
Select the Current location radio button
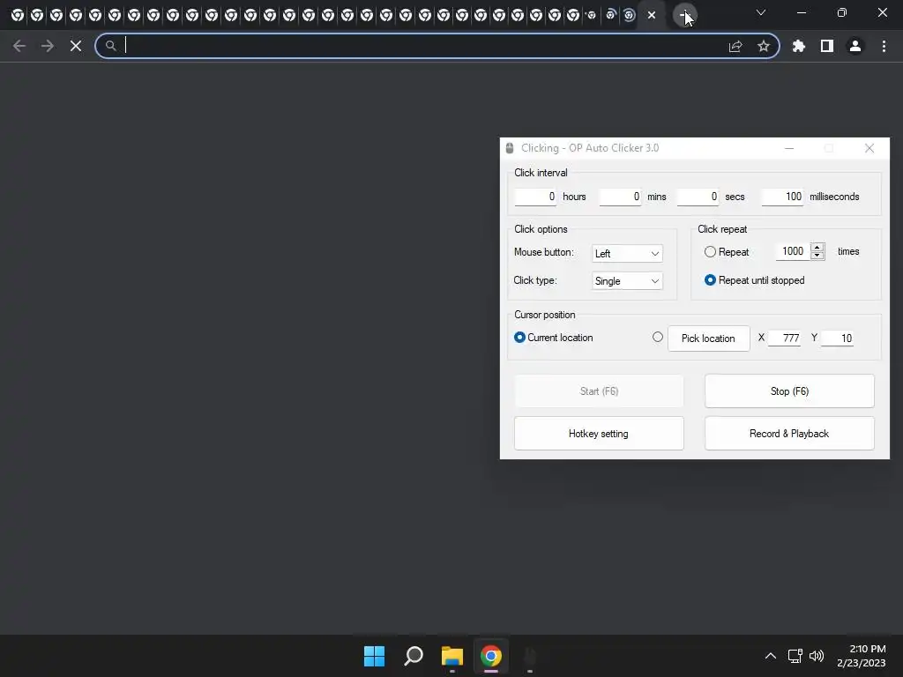[x=519, y=338]
